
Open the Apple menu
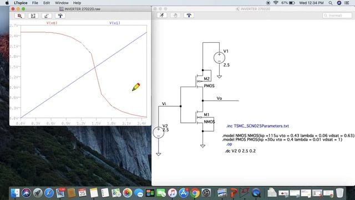click(x=7, y=3)
